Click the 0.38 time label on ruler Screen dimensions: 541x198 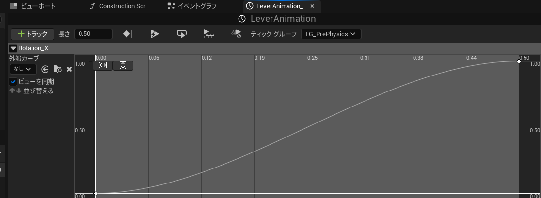418,58
